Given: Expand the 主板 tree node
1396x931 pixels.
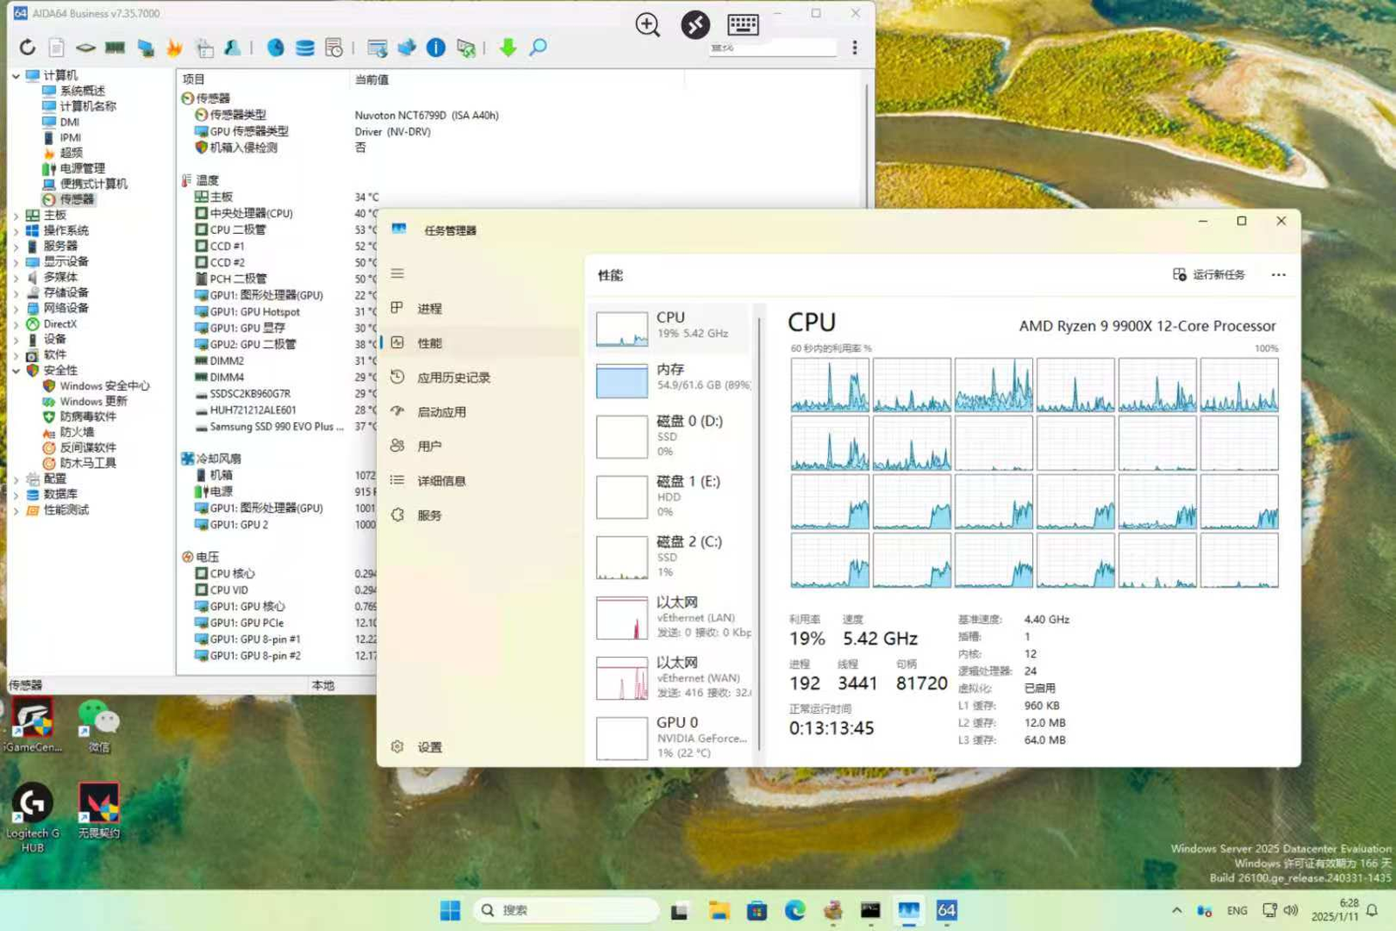Looking at the screenshot, I should pos(16,216).
